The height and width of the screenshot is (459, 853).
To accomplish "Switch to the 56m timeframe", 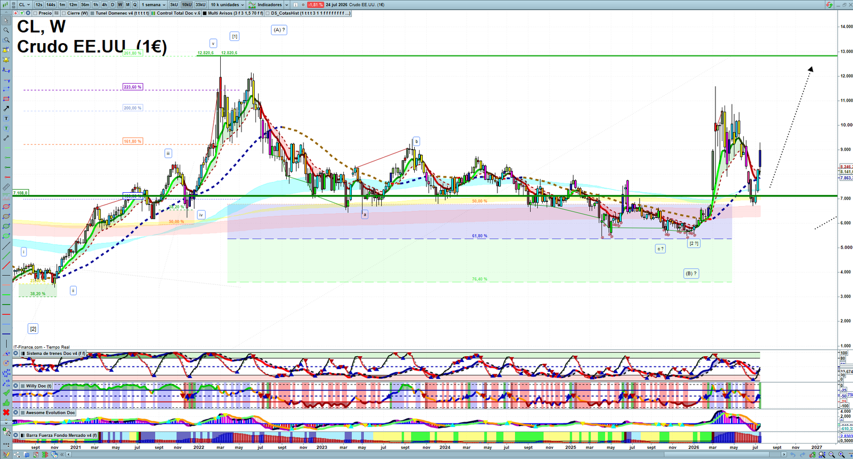I will pyautogui.click(x=85, y=4).
